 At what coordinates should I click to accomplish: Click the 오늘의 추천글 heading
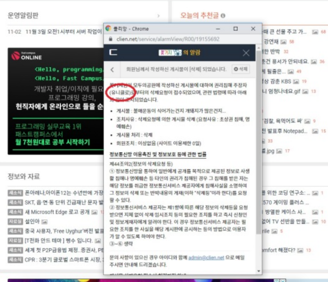click(200, 15)
